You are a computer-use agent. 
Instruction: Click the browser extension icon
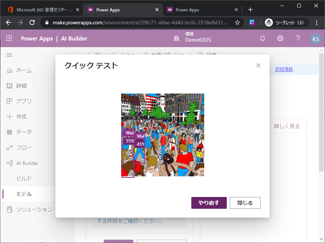[252, 22]
